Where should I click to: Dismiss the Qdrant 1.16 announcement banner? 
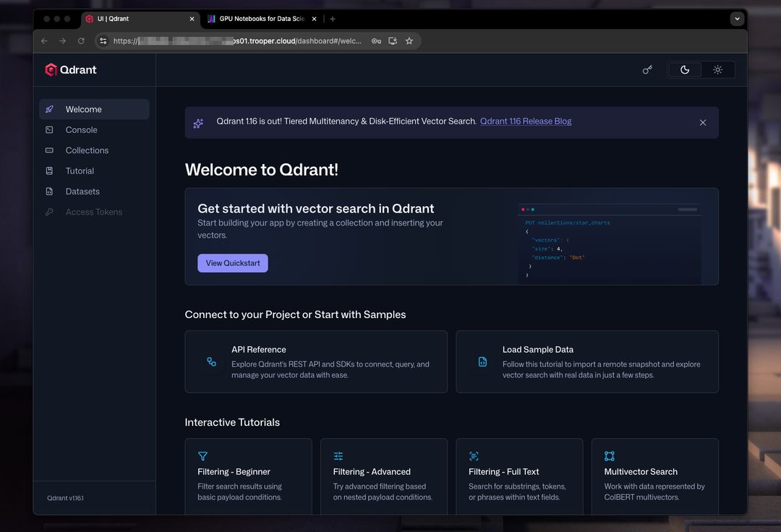point(702,122)
